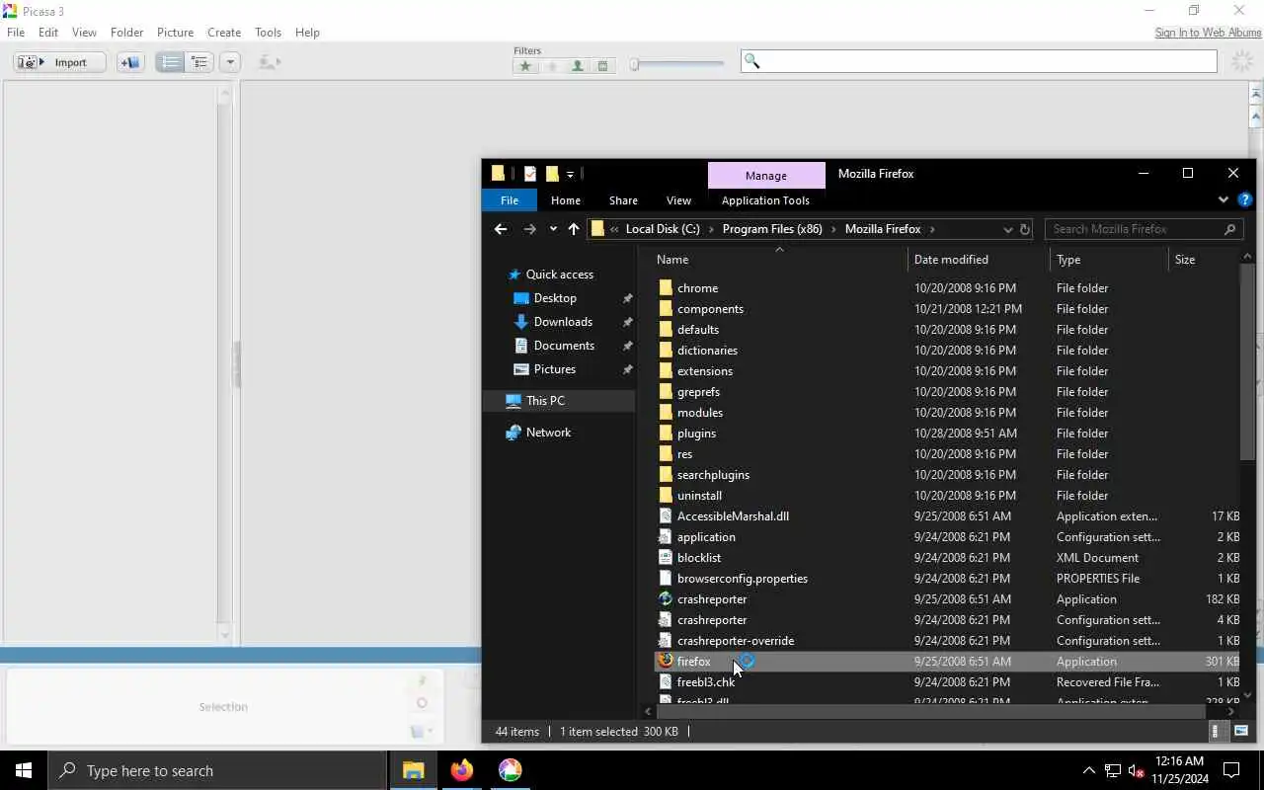Click Sign In to Web Albums link
The width and height of the screenshot is (1264, 790).
coord(1208,33)
